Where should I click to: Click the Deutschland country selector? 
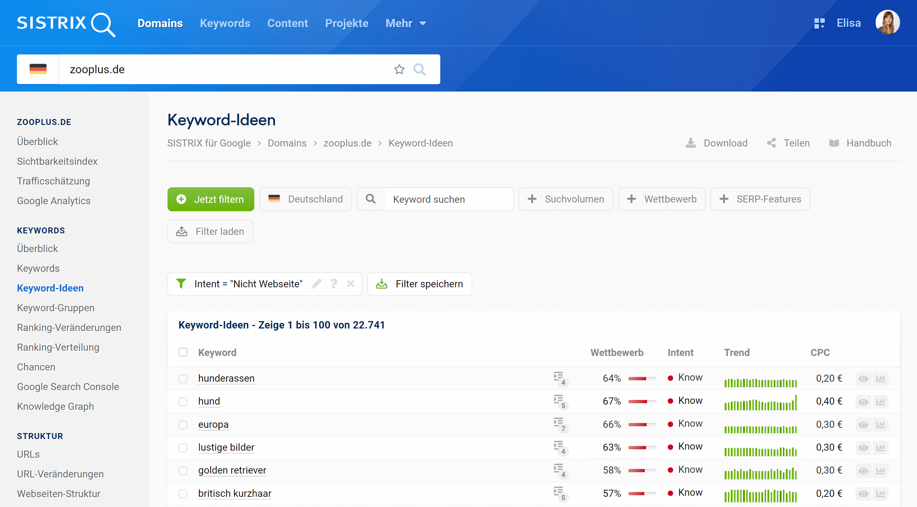(306, 199)
